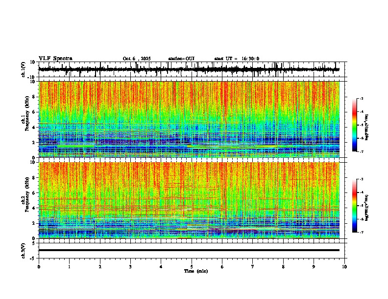The image size is (388, 299).
Task: Click time axis tick label "2"
Action: (x=100, y=267)
